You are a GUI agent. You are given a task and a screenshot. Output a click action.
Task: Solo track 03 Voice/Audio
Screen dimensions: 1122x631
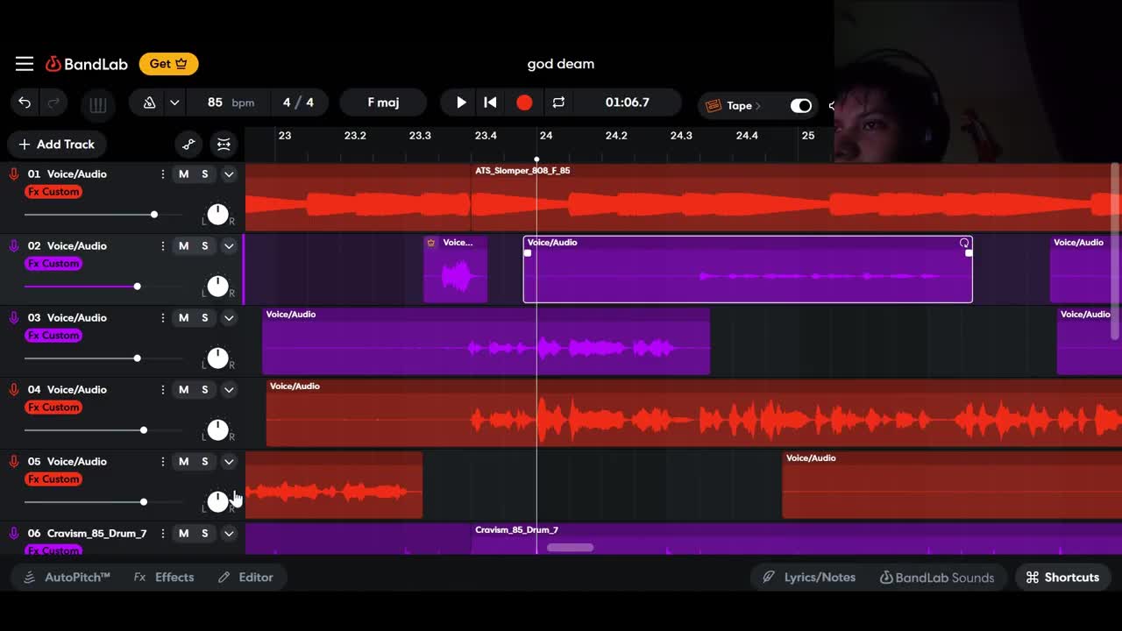click(x=205, y=318)
